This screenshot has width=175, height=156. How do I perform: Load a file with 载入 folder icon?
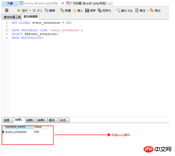(75, 11)
